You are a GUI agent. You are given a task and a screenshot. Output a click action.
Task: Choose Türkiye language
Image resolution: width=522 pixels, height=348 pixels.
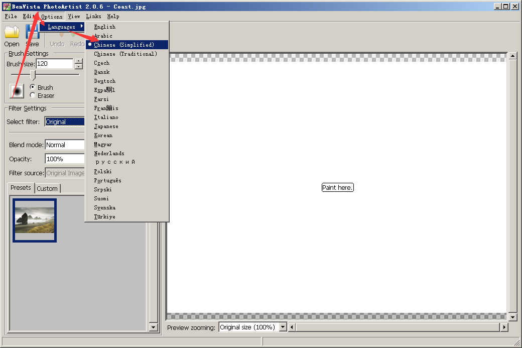click(x=127, y=216)
